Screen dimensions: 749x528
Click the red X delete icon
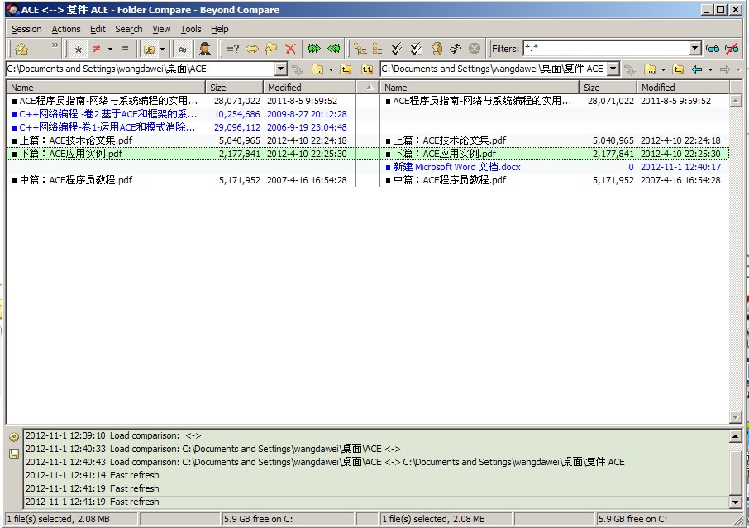coord(290,49)
